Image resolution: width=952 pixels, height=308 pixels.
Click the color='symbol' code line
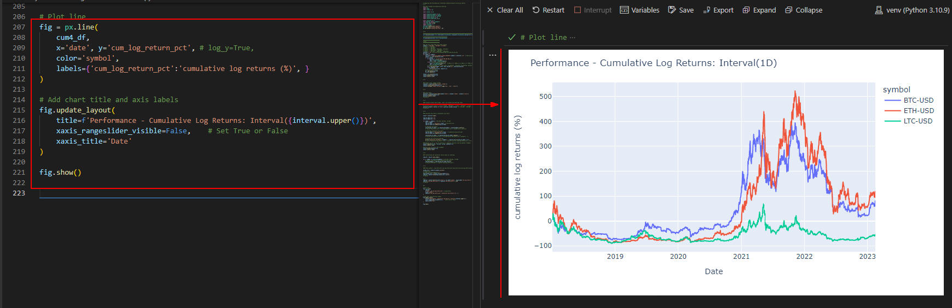88,58
